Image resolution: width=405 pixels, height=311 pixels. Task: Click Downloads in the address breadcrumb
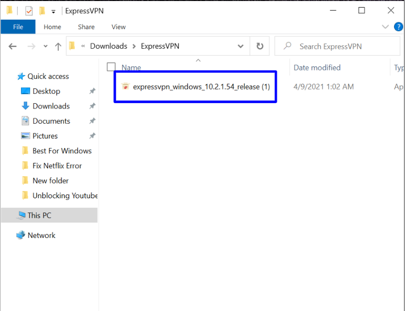[x=109, y=46]
